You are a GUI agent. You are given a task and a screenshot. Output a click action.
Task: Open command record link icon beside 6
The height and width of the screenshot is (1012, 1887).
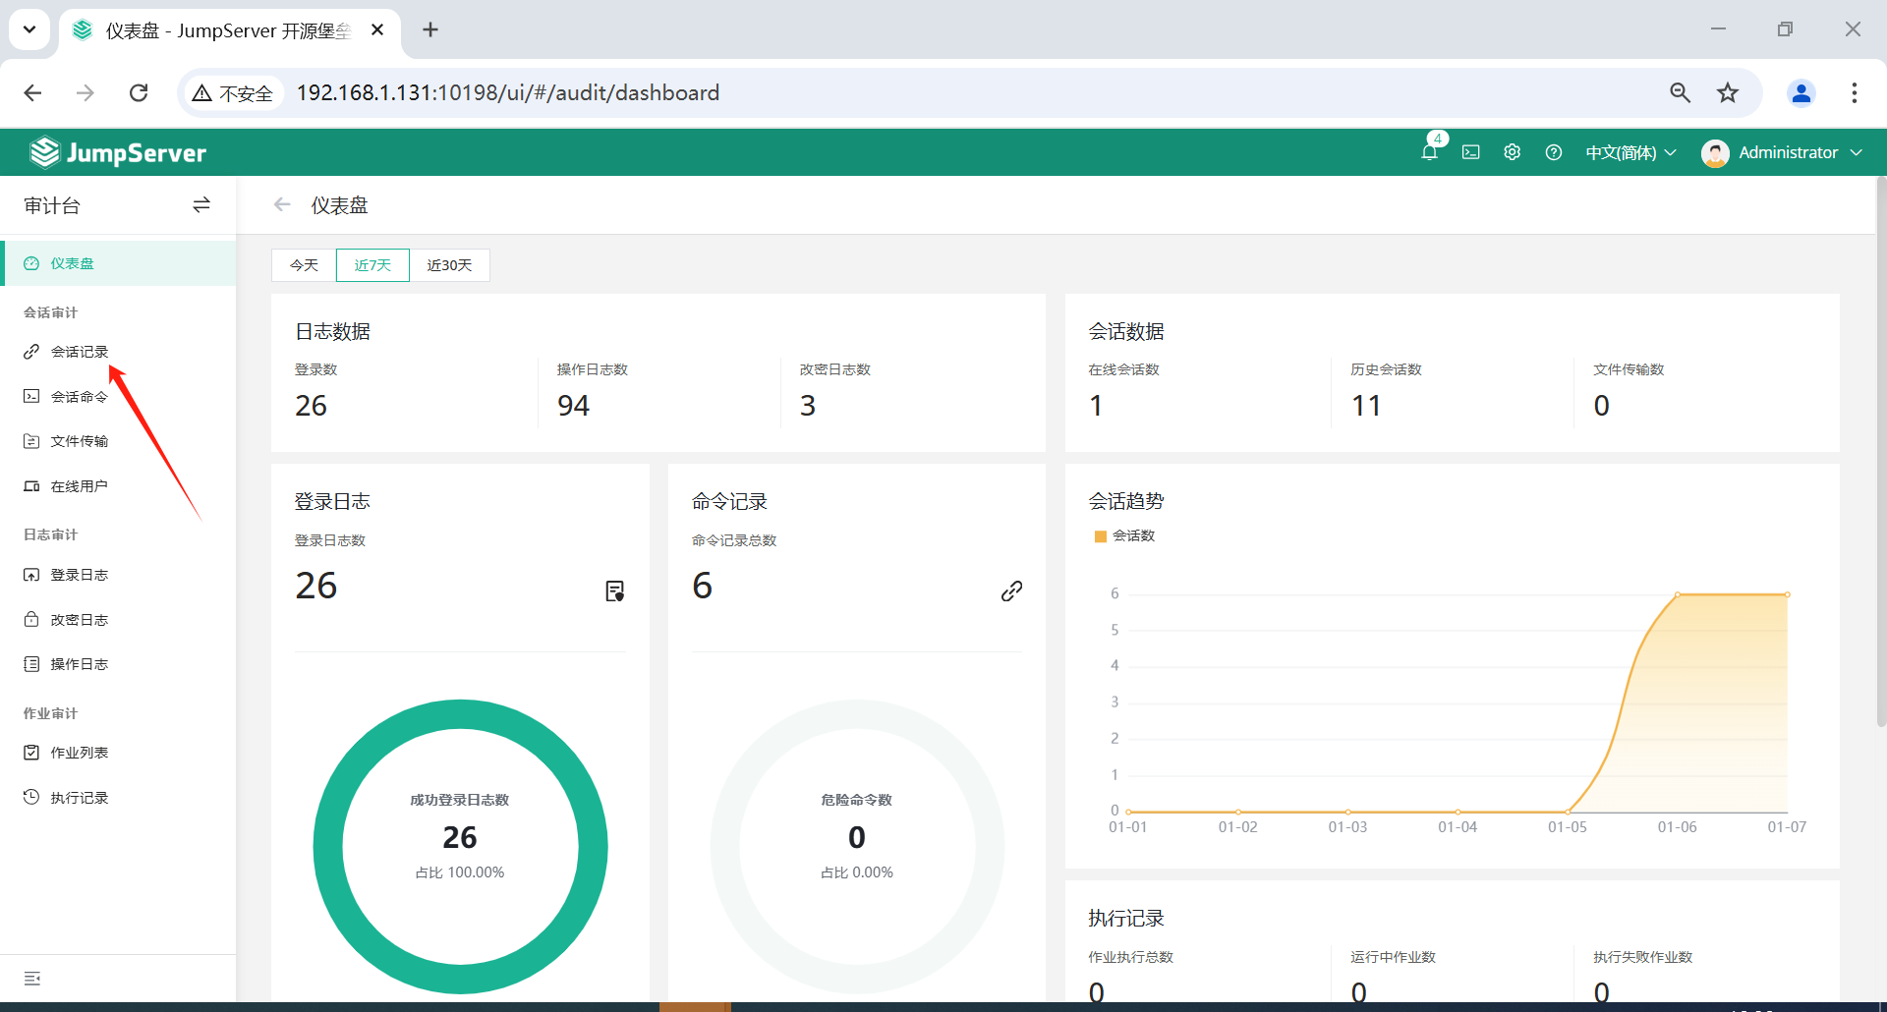(x=1011, y=590)
